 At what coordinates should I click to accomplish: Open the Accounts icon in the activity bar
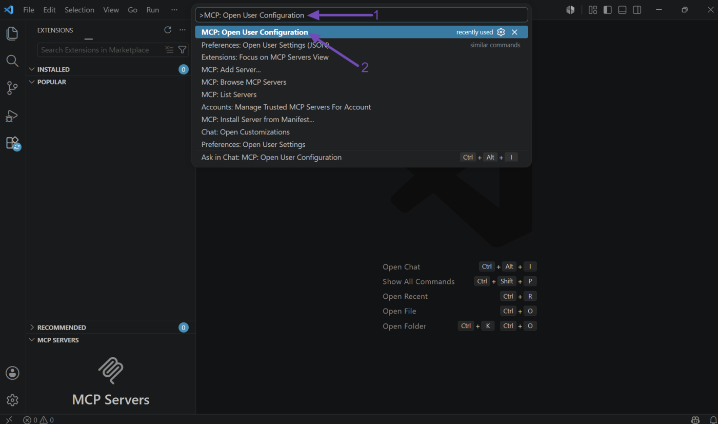pos(12,373)
